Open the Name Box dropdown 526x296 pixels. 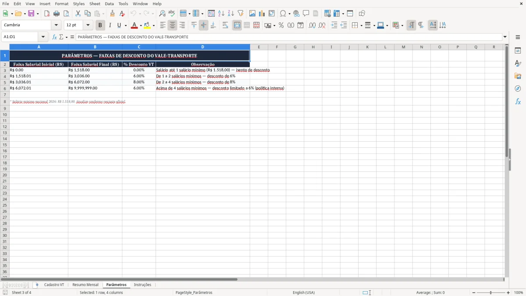43,37
